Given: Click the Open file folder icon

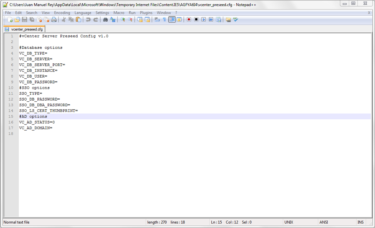Looking at the screenshot, I should tap(17, 19).
